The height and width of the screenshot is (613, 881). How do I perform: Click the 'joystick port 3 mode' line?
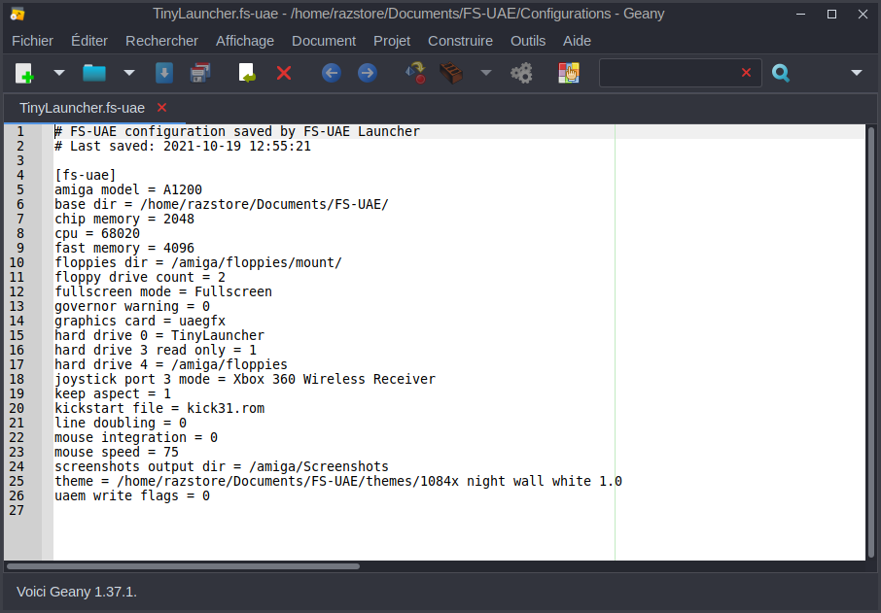click(x=245, y=380)
